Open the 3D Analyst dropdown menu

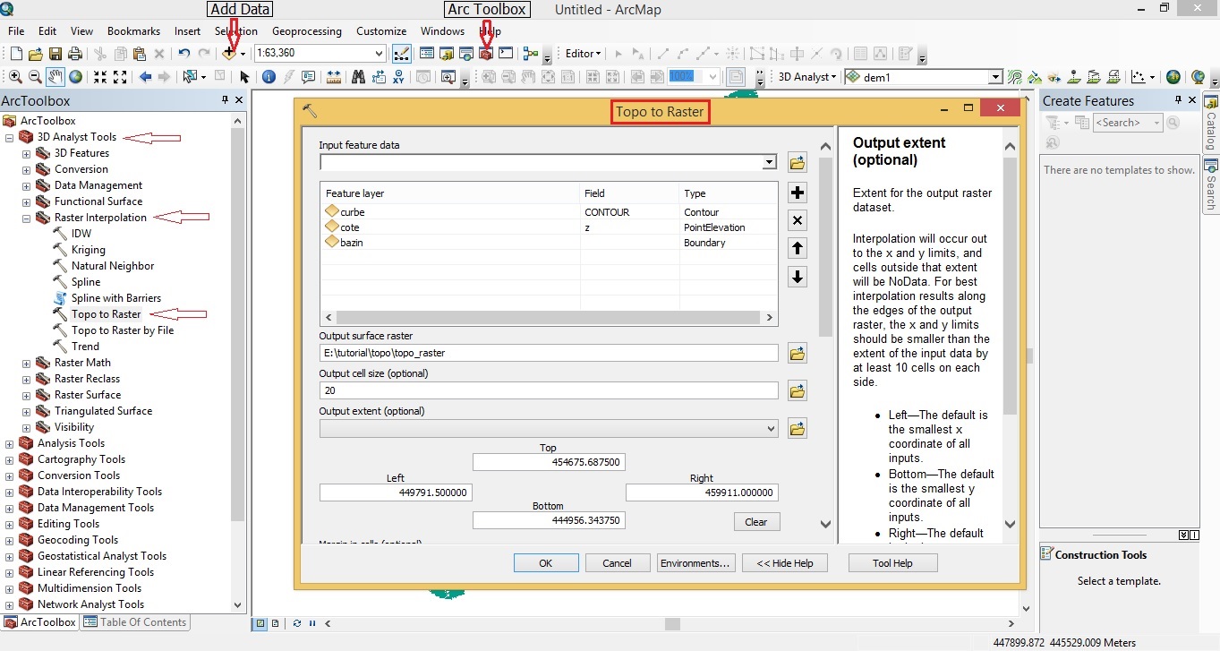(809, 77)
